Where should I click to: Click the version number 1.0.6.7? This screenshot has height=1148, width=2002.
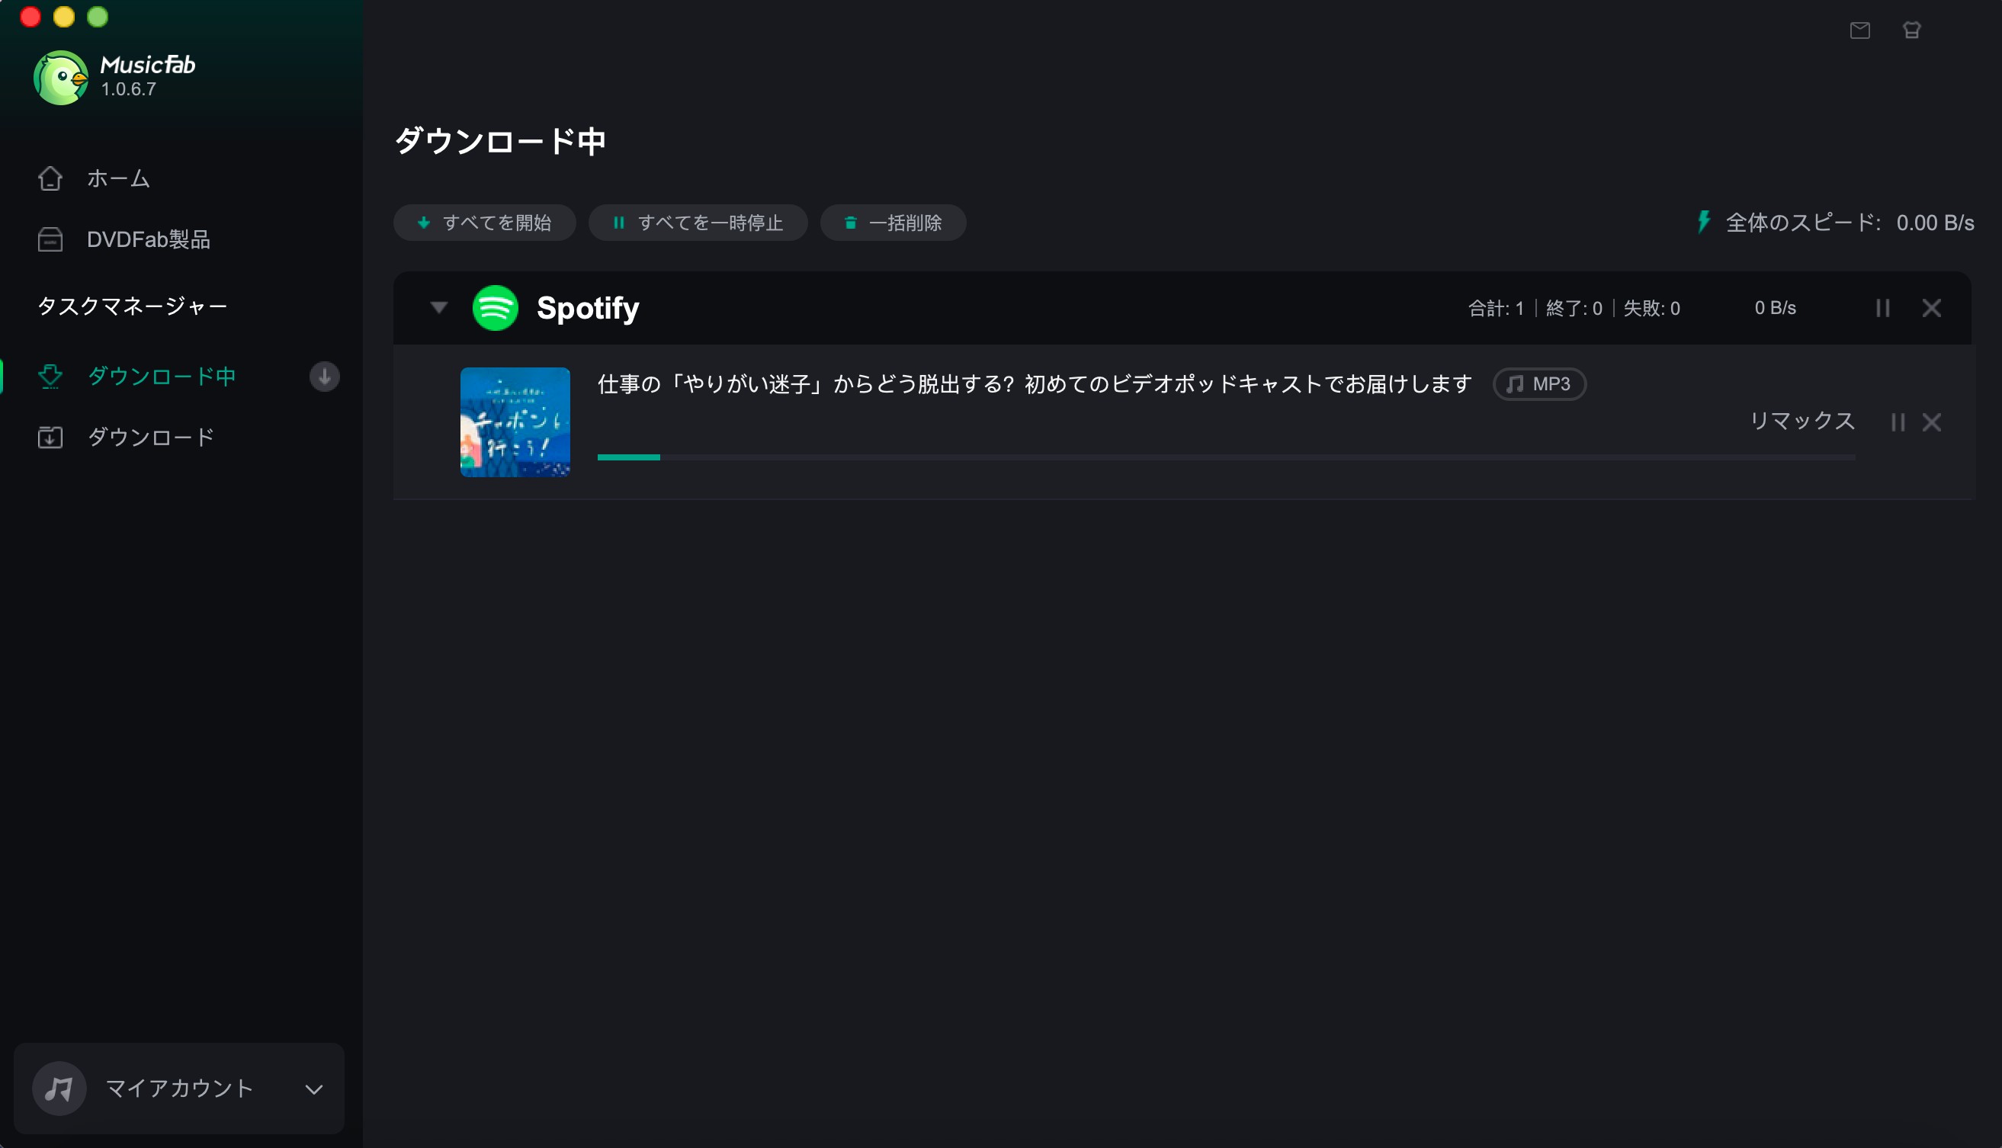pyautogui.click(x=129, y=89)
